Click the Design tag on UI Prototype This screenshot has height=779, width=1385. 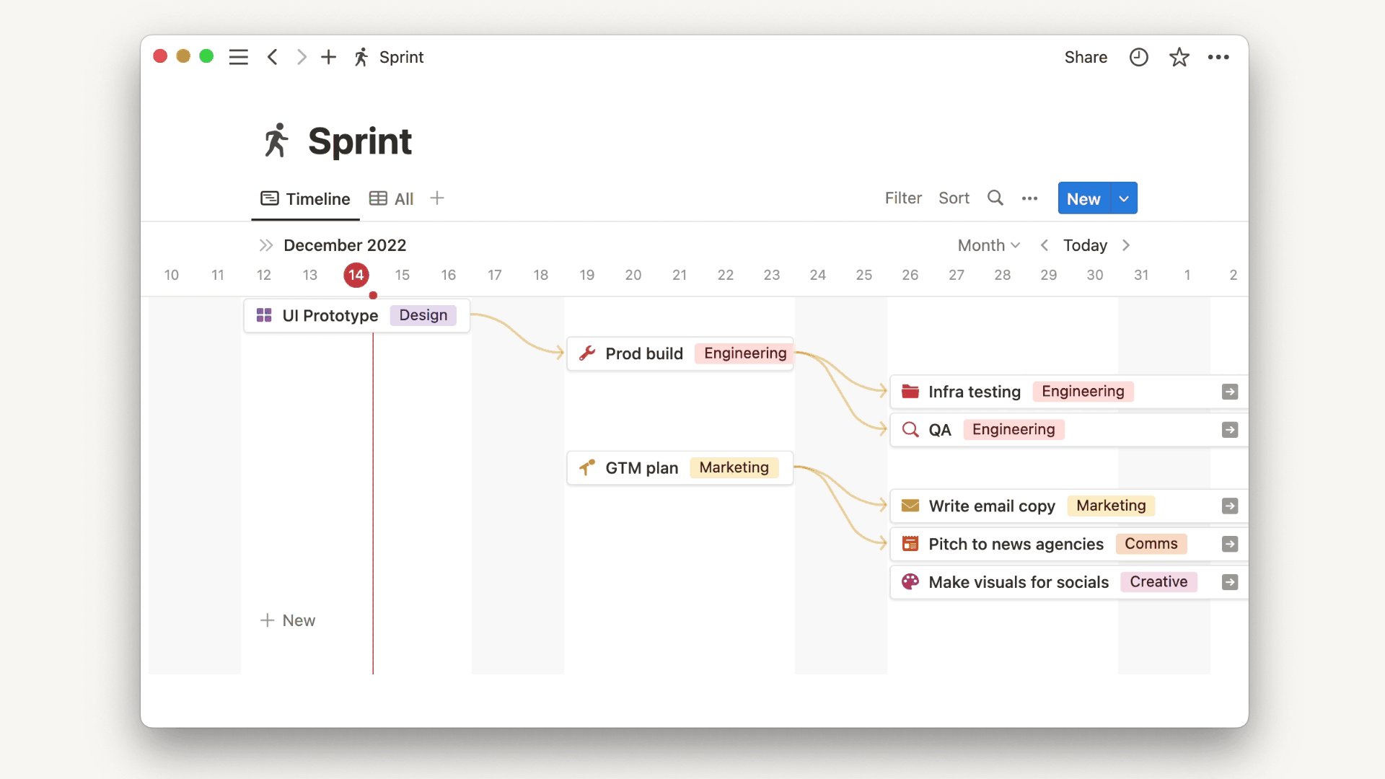pyautogui.click(x=423, y=315)
